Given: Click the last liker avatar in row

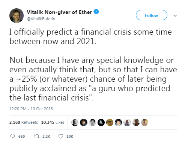Looking at the screenshot, I should [x=145, y=122].
